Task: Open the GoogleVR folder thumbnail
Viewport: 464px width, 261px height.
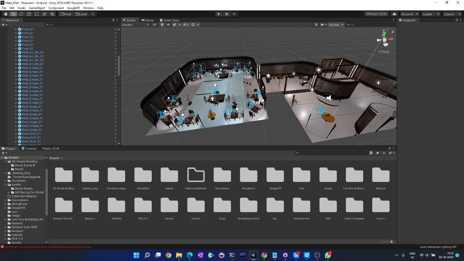Action: (275, 175)
